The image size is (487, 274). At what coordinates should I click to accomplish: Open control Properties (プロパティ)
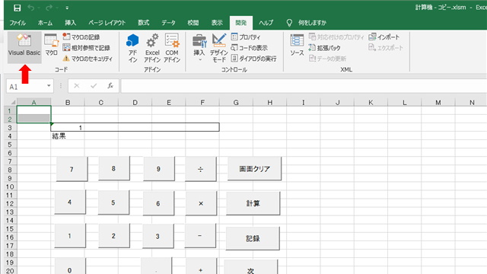pos(246,37)
